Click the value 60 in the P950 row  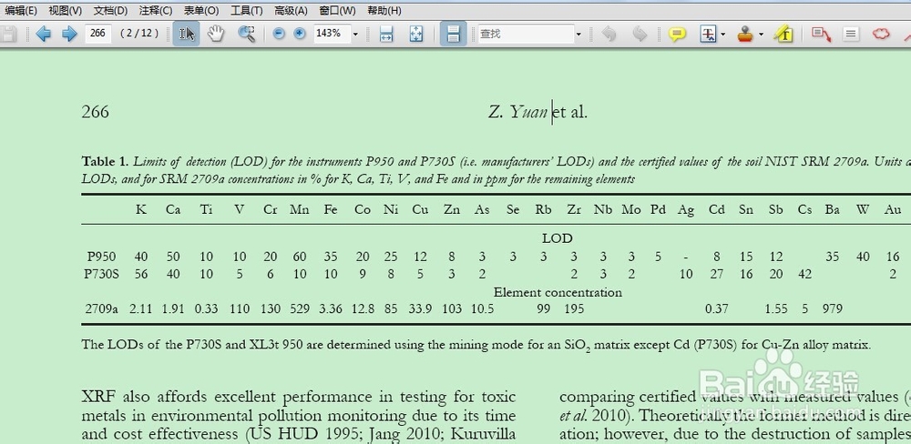click(x=300, y=257)
